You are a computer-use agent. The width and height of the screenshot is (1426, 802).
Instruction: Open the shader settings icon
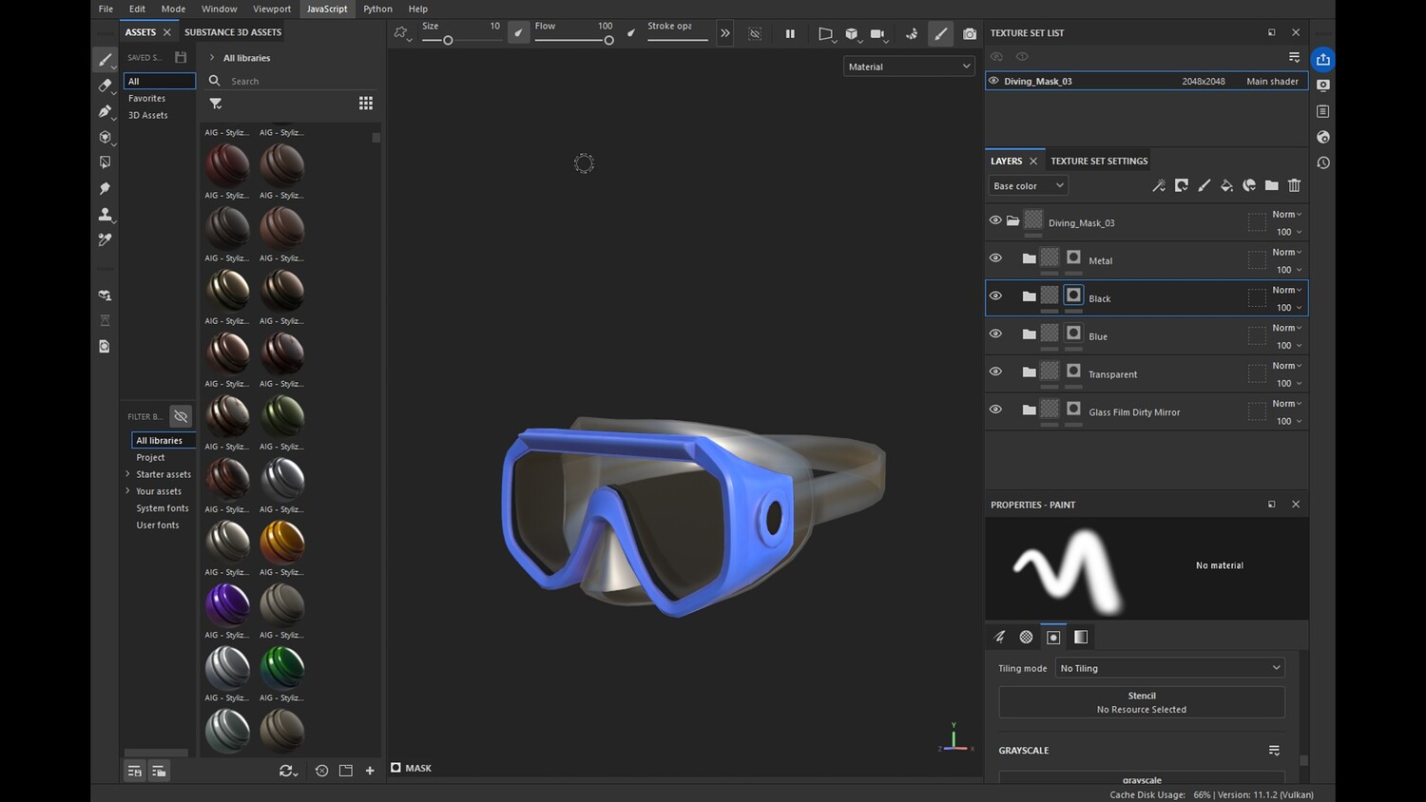tap(1322, 137)
